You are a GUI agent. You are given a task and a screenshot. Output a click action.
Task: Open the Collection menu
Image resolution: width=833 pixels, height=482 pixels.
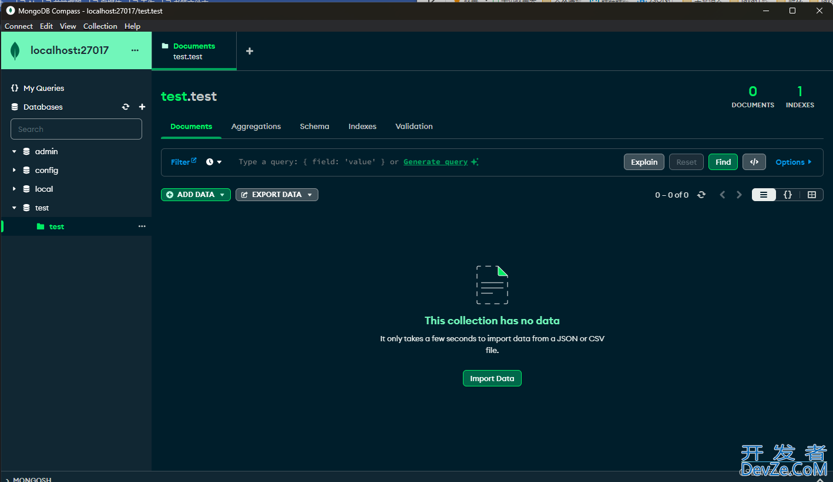[100, 26]
